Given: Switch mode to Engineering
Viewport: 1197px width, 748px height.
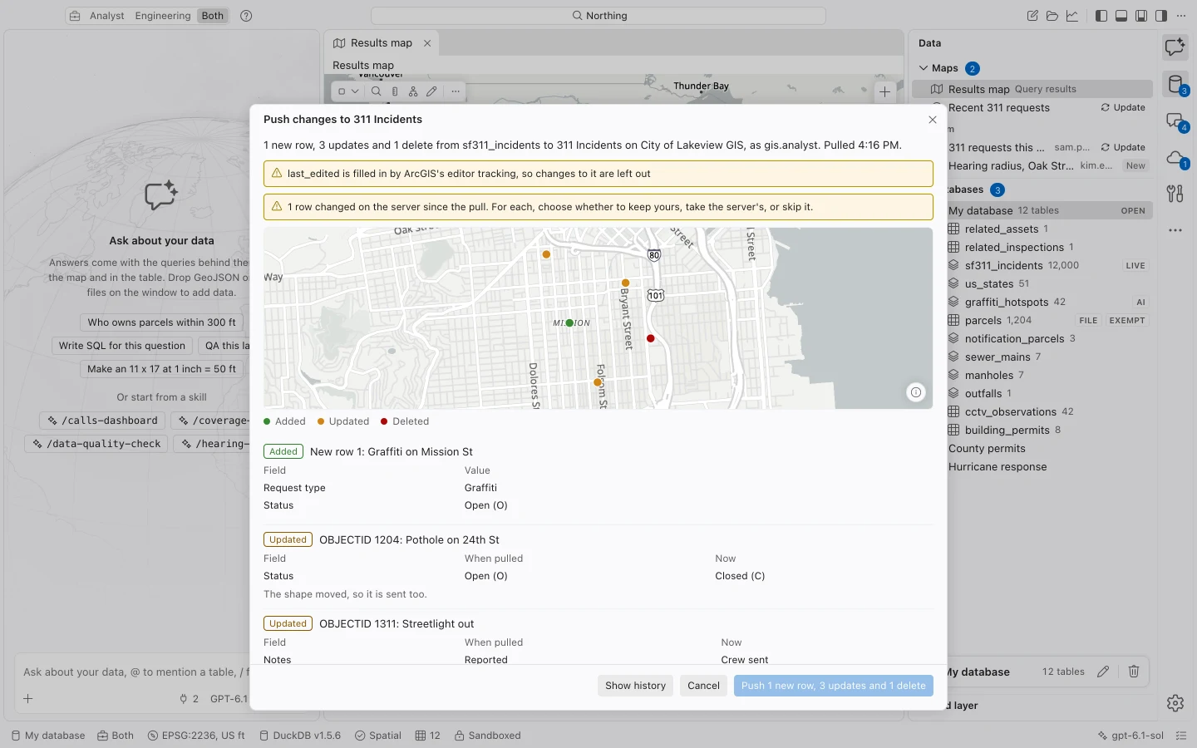Looking at the screenshot, I should pyautogui.click(x=163, y=16).
